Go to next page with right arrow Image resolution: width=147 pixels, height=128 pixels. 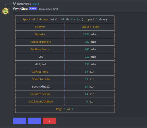point(35,121)
